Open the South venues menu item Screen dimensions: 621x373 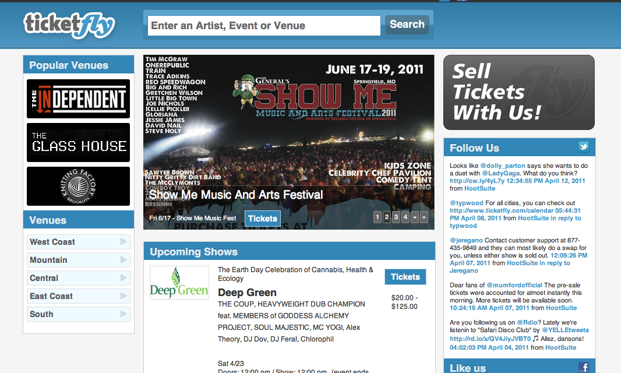pyautogui.click(x=79, y=314)
